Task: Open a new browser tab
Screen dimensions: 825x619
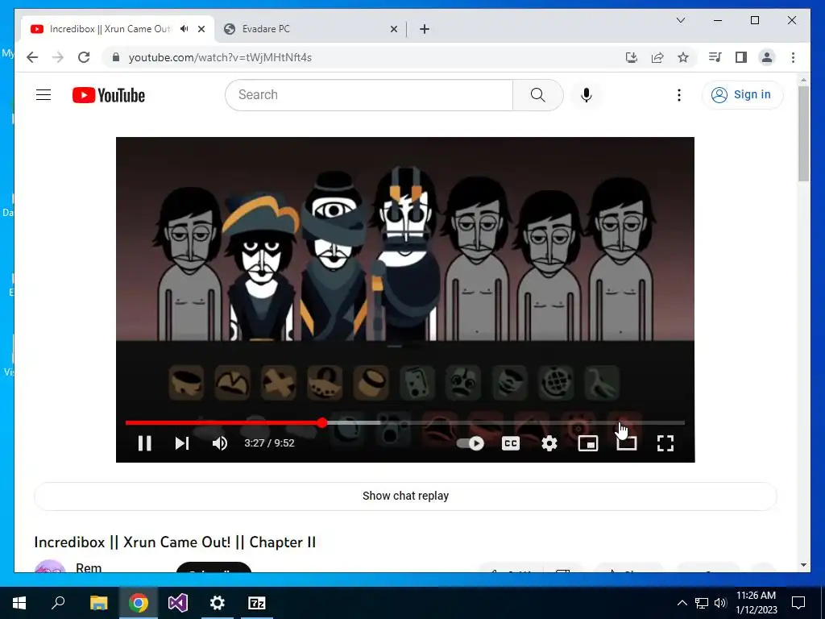Action: [x=425, y=30]
